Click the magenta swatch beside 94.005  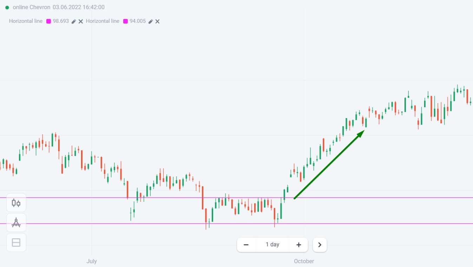[x=126, y=21]
